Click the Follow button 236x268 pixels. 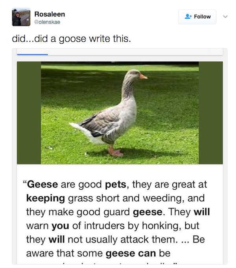pyautogui.click(x=197, y=17)
